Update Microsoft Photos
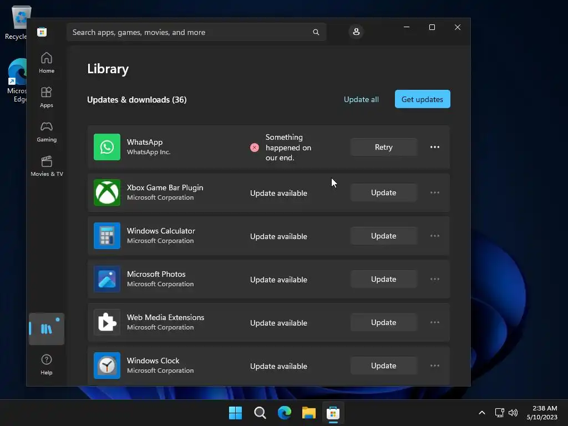 tap(384, 280)
